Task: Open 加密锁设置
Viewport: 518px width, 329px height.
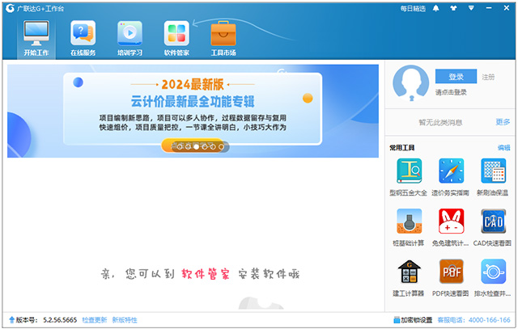Action: coord(413,320)
